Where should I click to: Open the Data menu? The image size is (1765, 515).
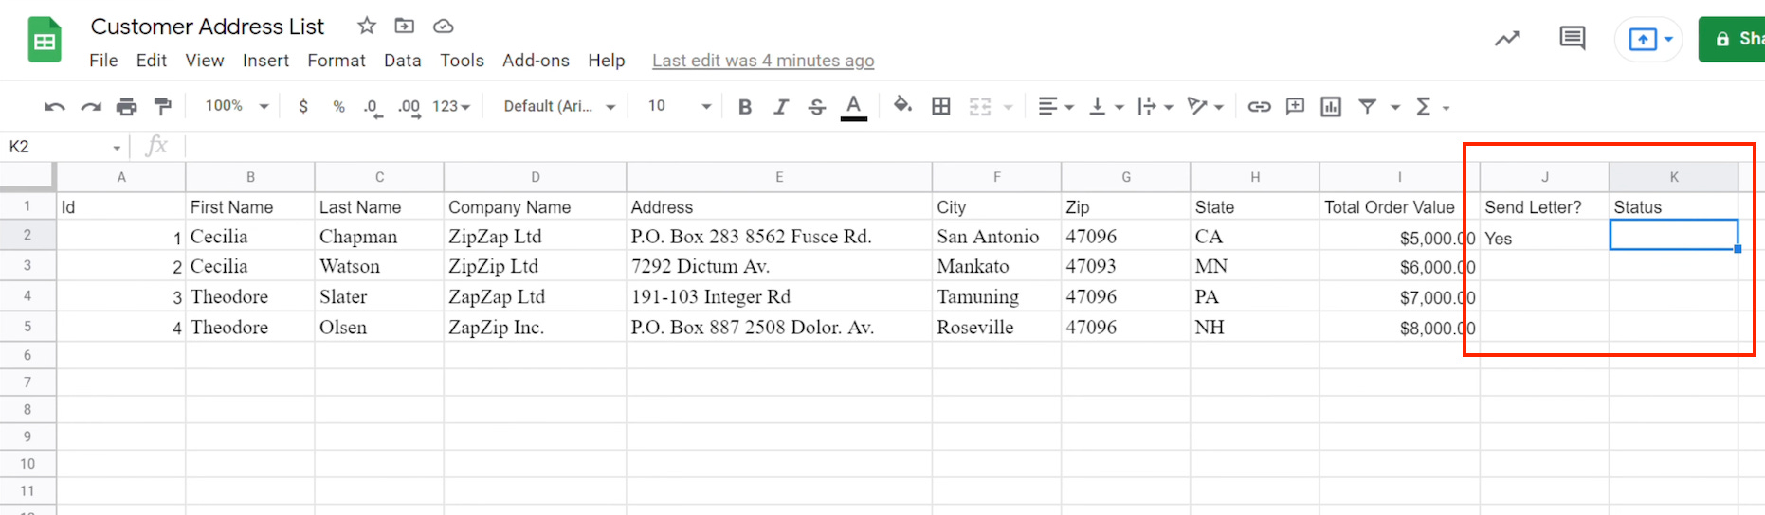403,61
